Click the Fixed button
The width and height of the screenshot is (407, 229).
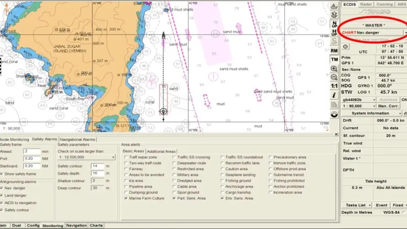pyautogui.click(x=399, y=205)
